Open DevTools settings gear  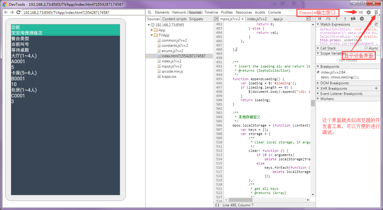pyautogui.click(x=368, y=12)
